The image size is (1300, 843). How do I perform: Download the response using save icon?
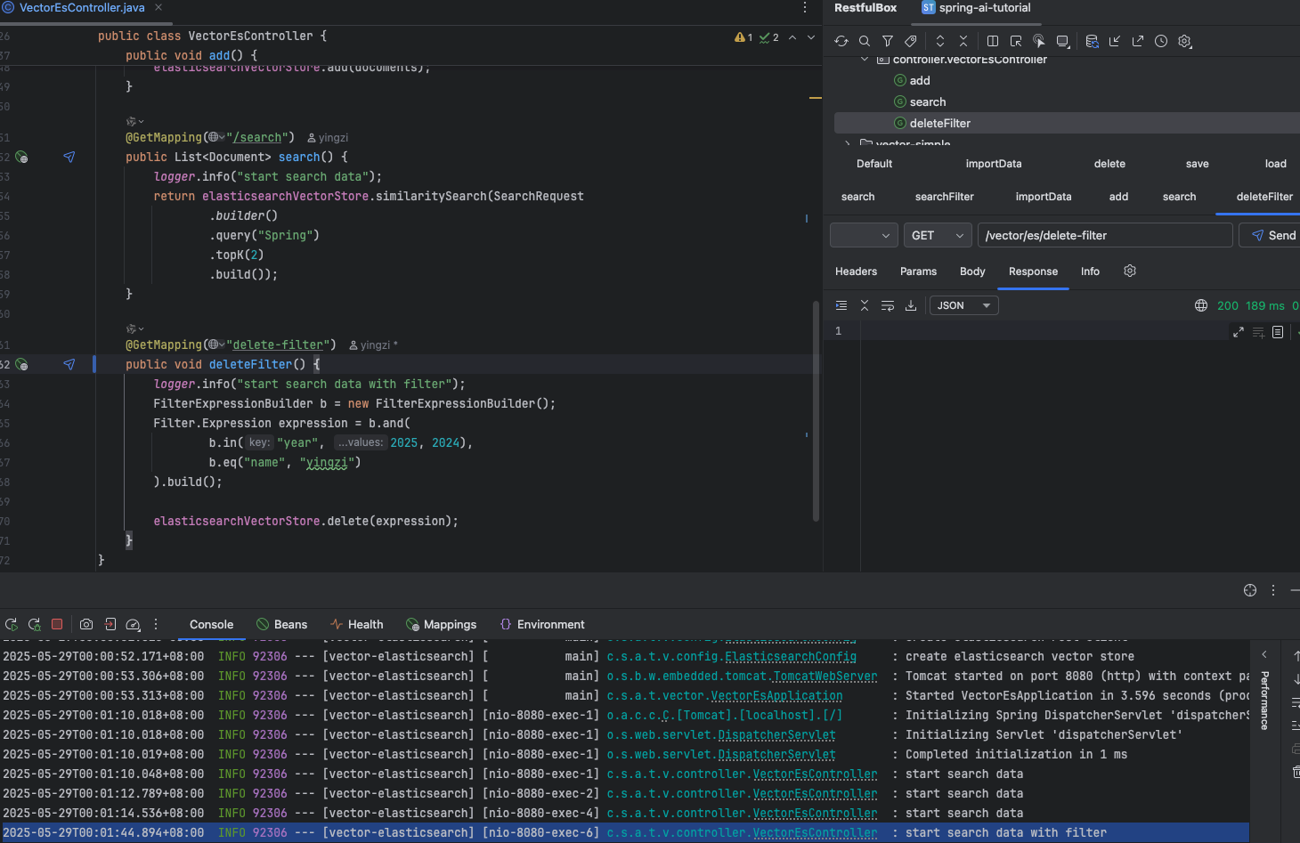coord(911,305)
